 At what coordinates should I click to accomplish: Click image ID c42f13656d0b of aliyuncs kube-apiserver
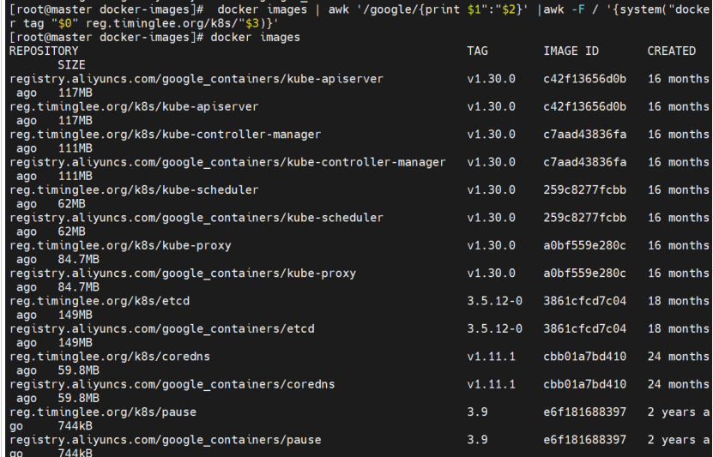(x=585, y=79)
